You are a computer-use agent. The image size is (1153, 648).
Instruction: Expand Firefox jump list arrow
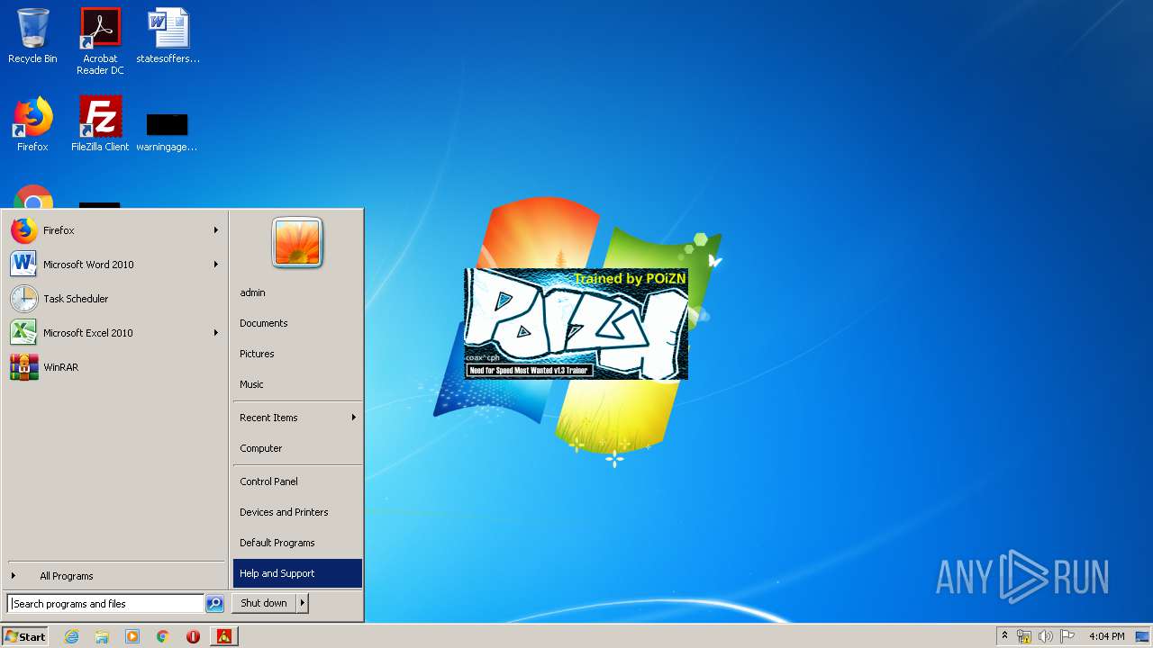(216, 230)
